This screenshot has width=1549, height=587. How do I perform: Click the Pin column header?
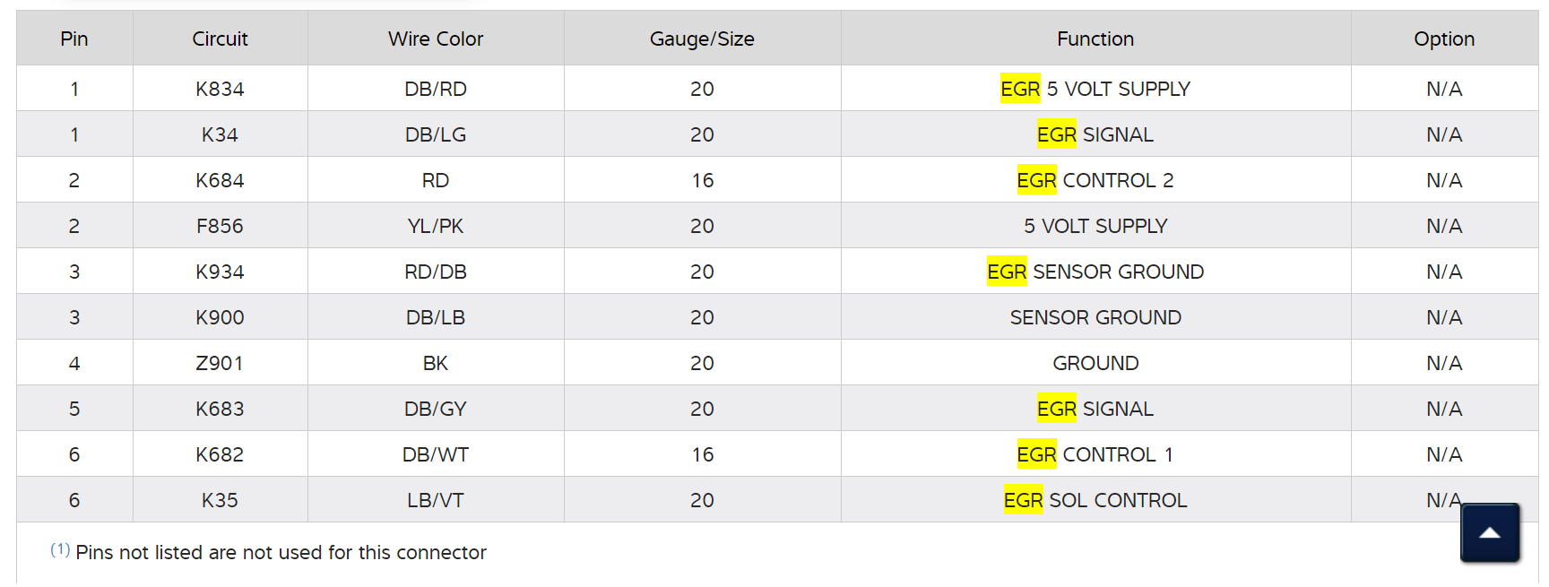74,39
